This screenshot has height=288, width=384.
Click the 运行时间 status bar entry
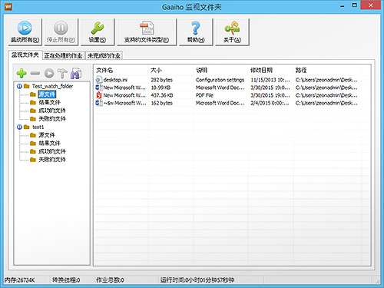coord(197,280)
